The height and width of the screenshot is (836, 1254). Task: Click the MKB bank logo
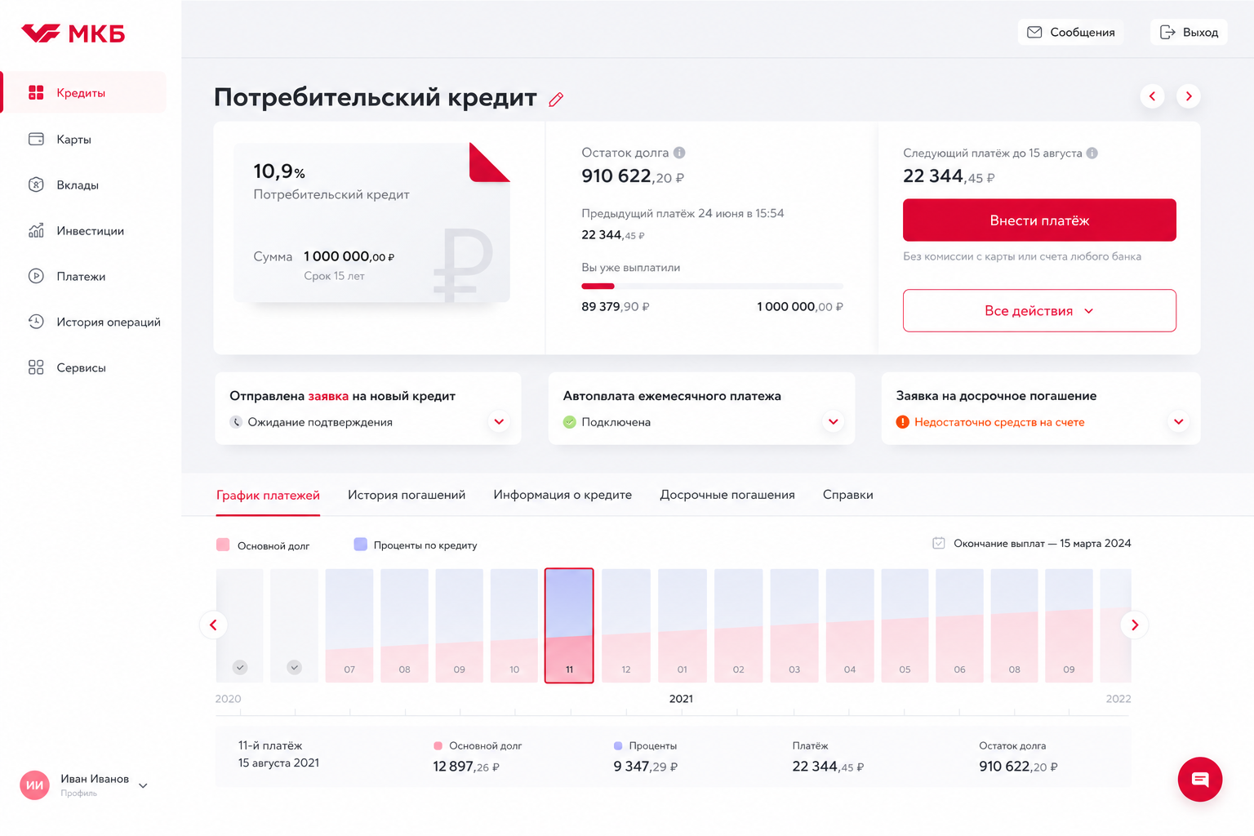point(73,33)
